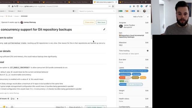Bookmark this page with the star icon
Image resolution: width=192 pixels, height=108 pixels.
113,6
